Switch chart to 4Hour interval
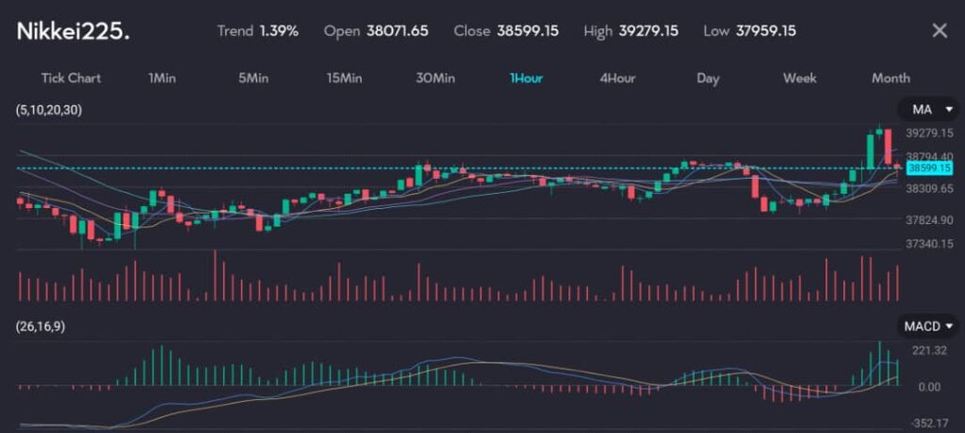The height and width of the screenshot is (433, 965). 617,78
